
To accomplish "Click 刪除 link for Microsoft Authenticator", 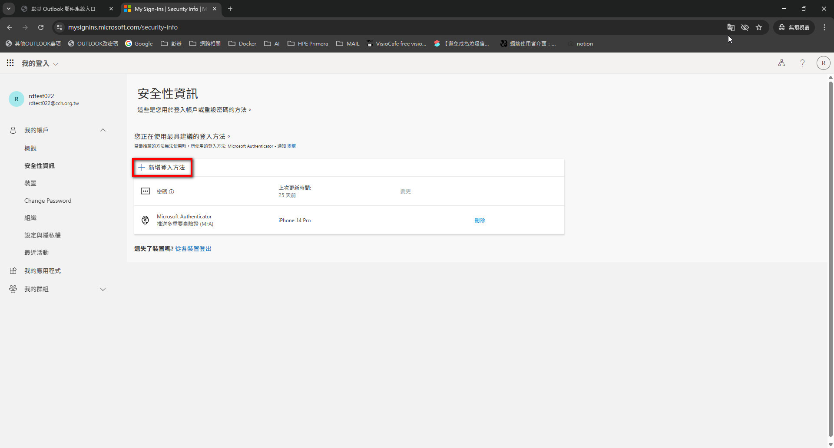I will (x=480, y=221).
